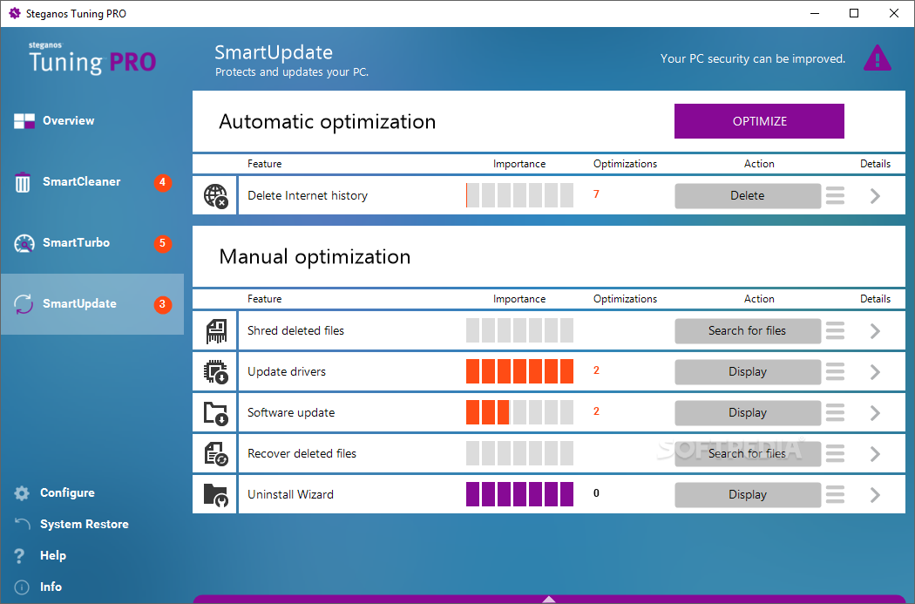
Task: Open System Restore
Action: (x=84, y=524)
